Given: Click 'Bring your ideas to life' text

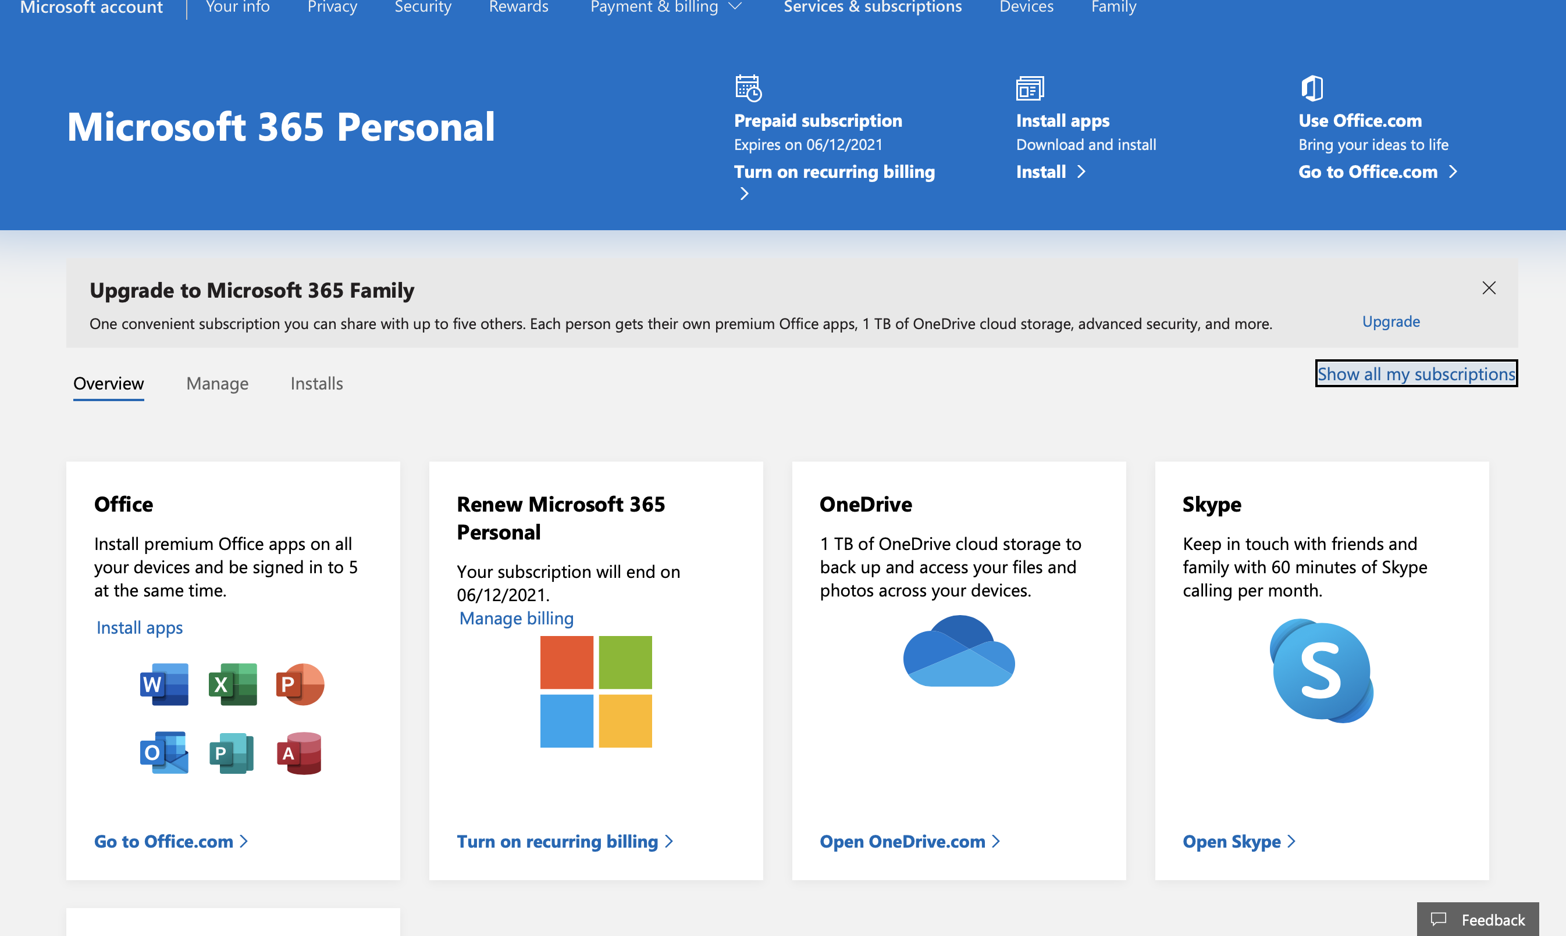Looking at the screenshot, I should [x=1373, y=144].
